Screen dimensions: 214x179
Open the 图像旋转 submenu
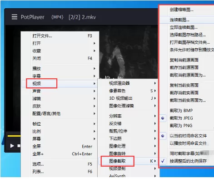tap(128, 153)
